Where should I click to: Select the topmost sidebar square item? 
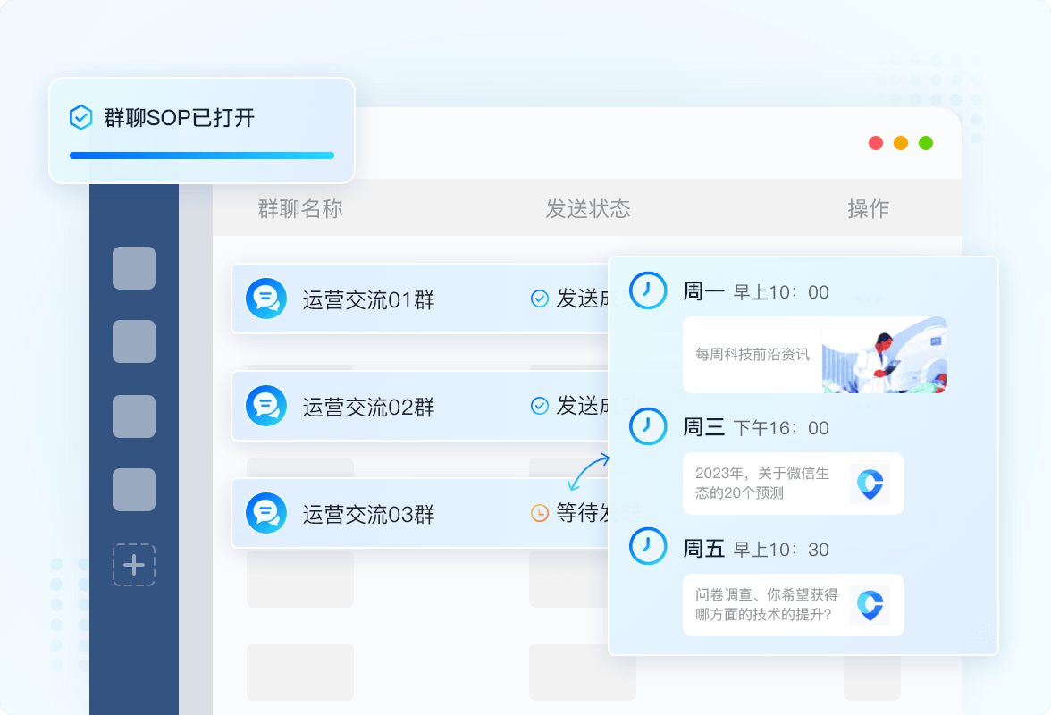[x=134, y=268]
